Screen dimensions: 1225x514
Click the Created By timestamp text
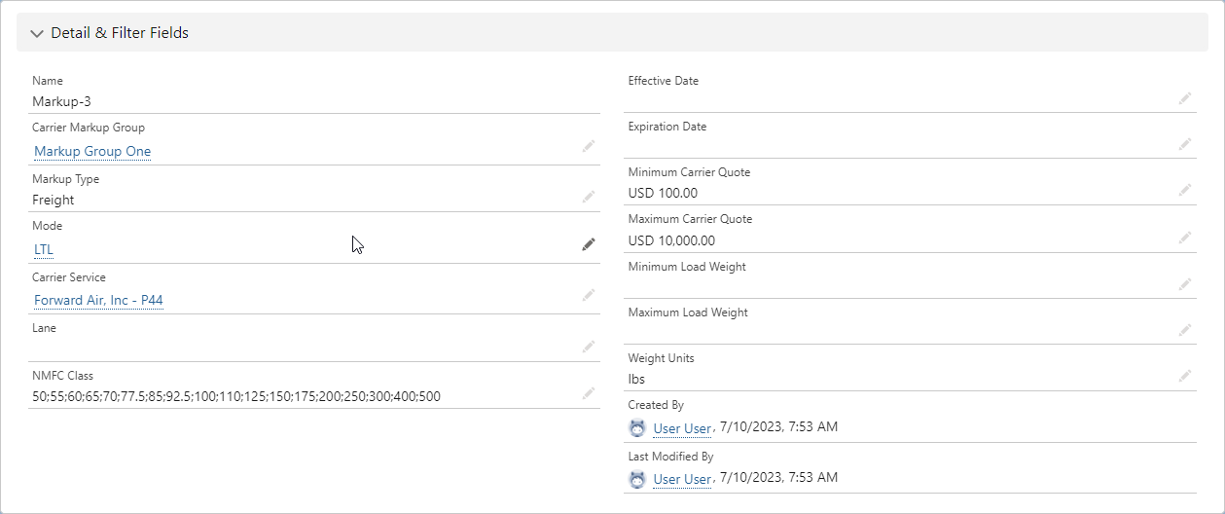point(778,426)
